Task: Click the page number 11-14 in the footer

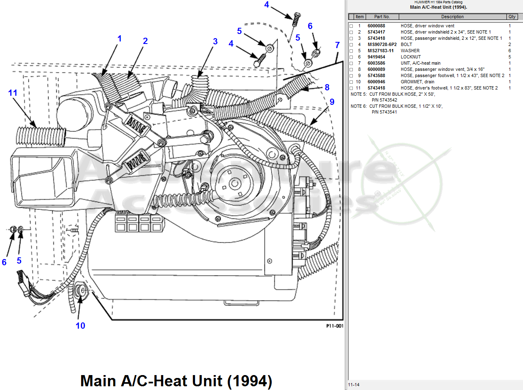Action: coord(354,385)
